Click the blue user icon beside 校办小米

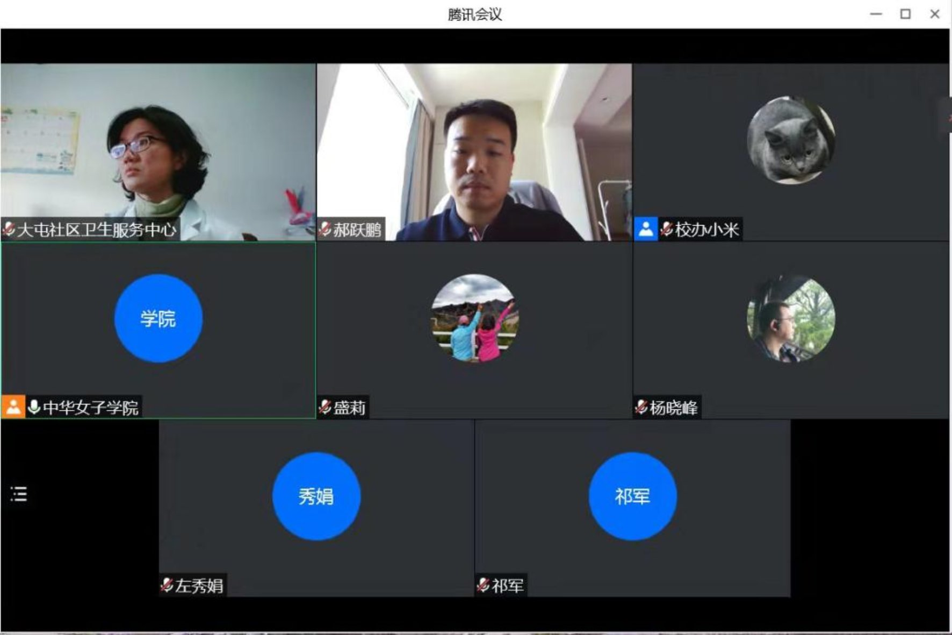(646, 229)
